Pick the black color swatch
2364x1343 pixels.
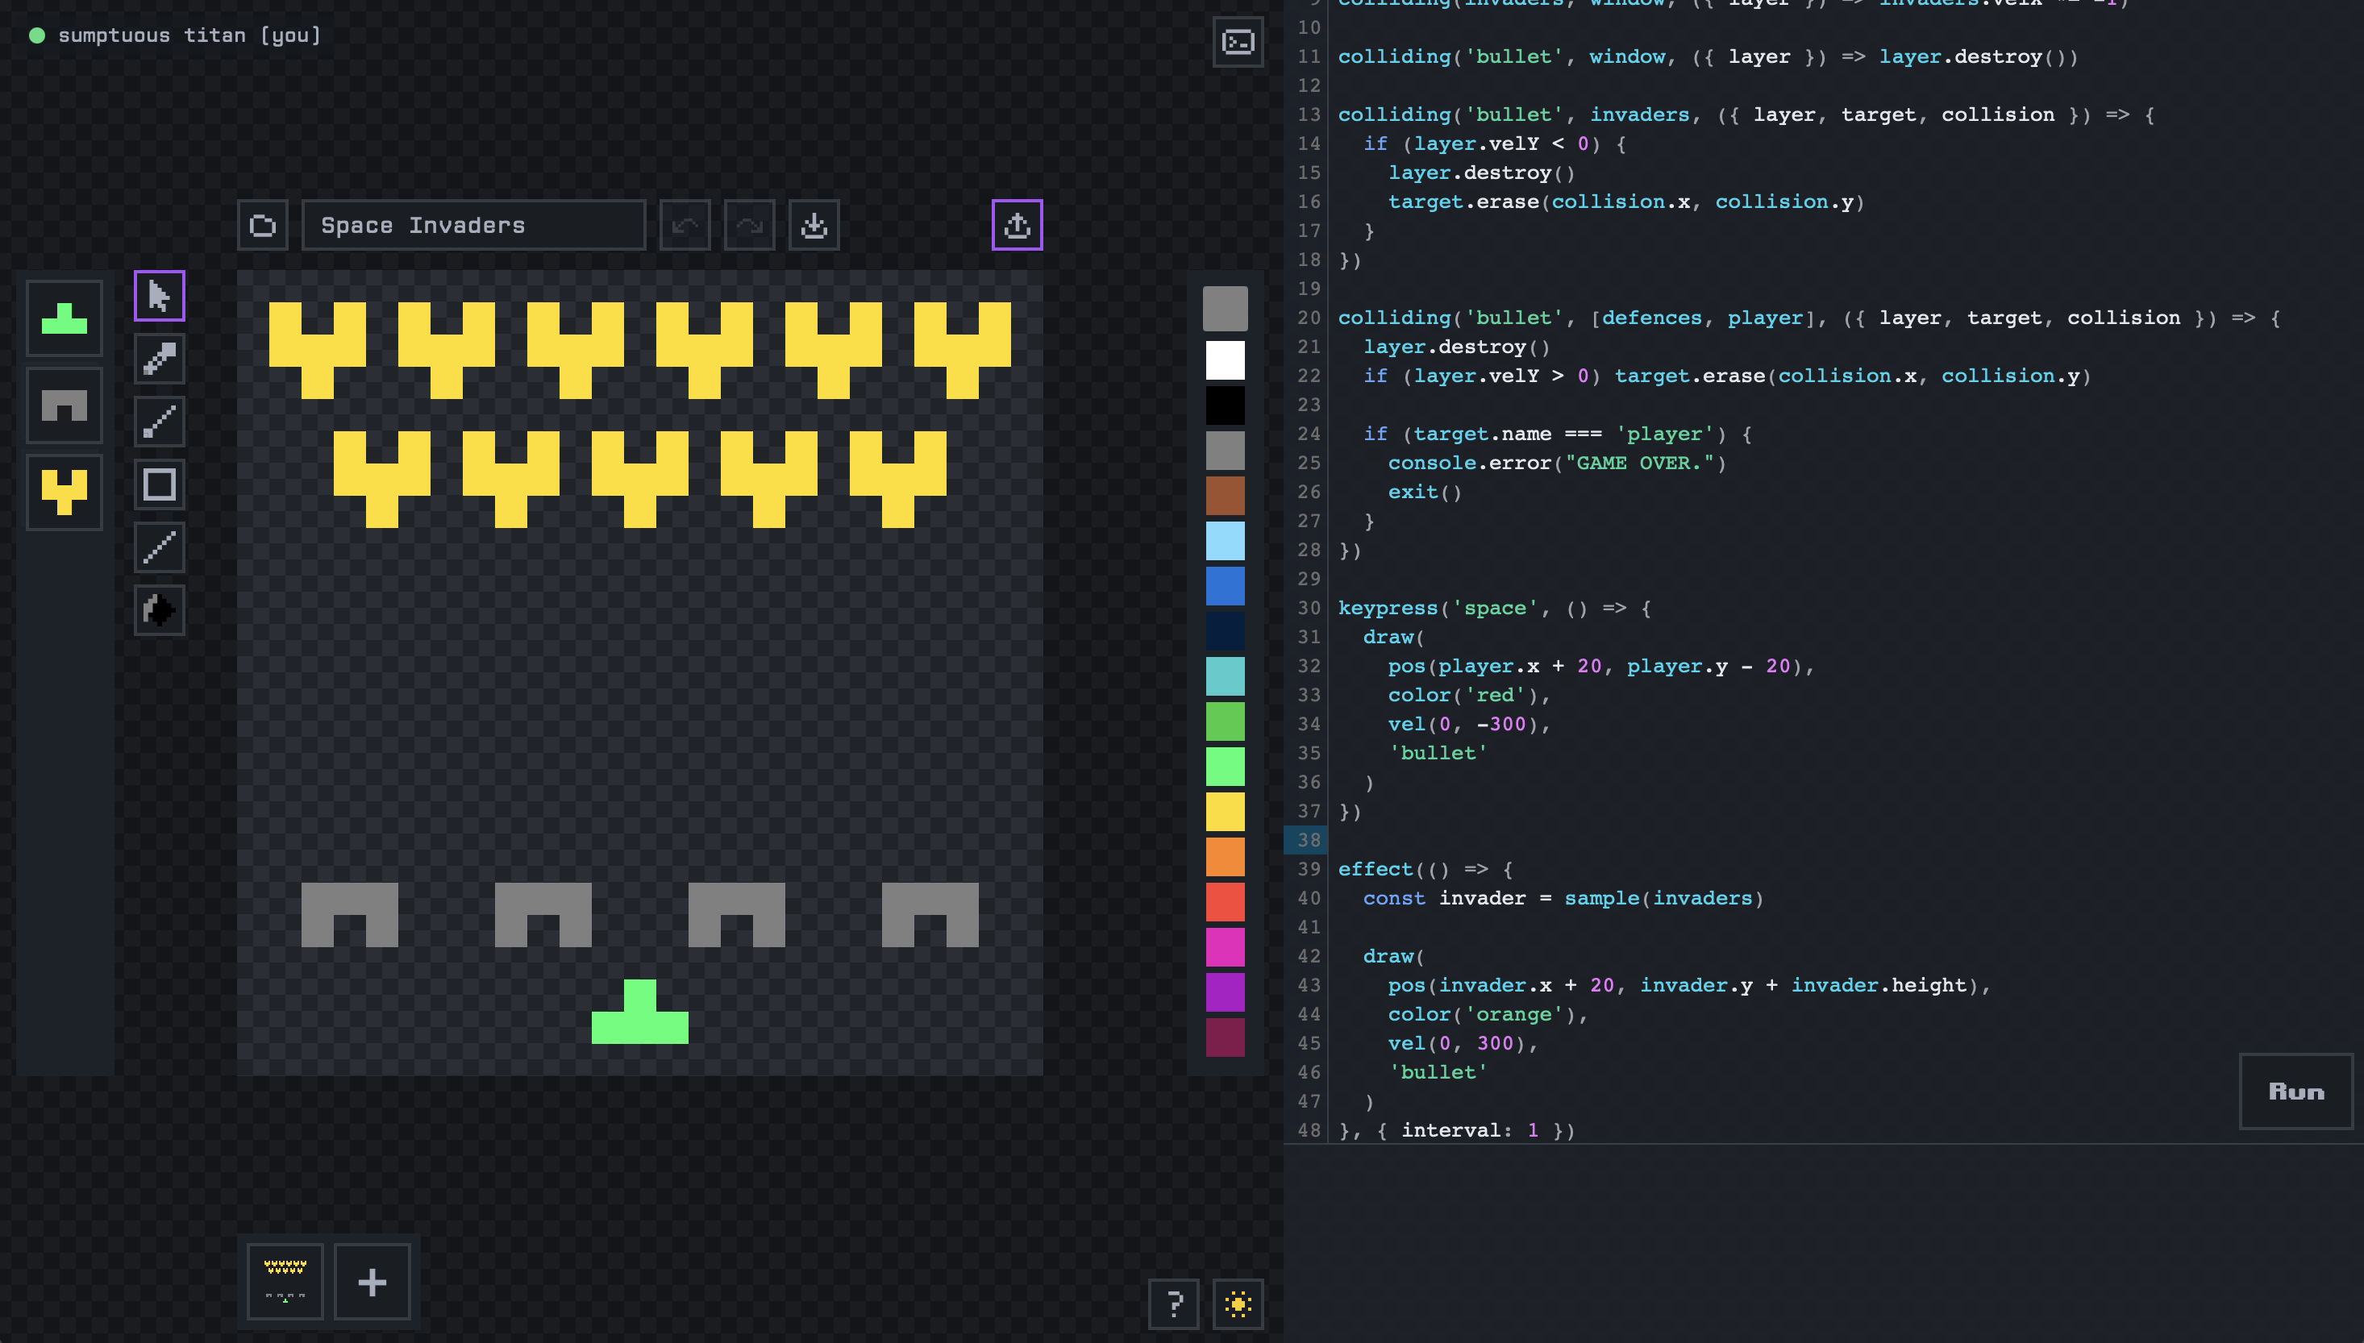point(1225,405)
